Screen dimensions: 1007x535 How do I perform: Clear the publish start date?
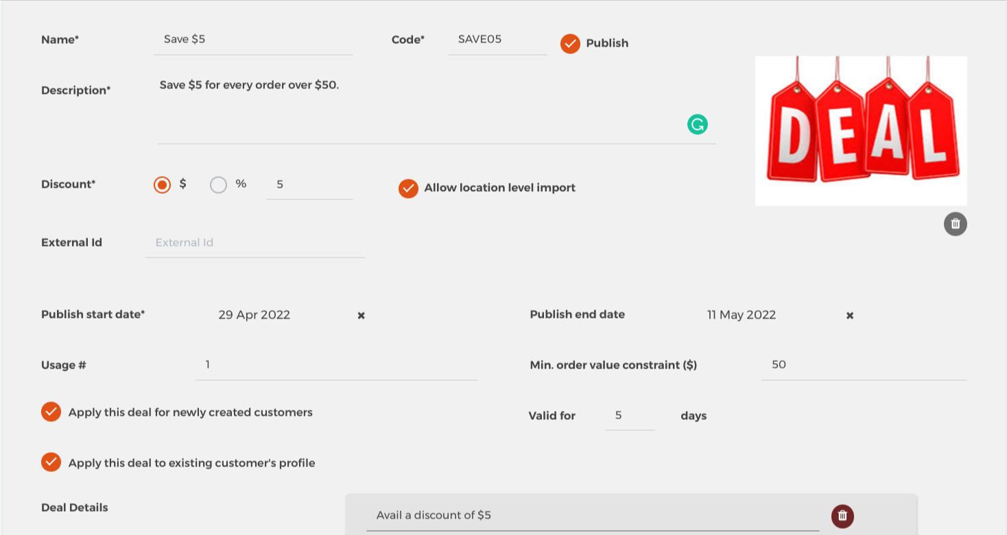point(361,316)
